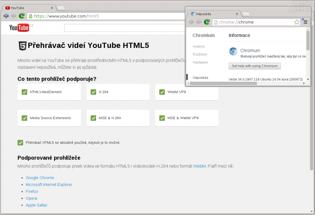Close the Nápověda tab
The image size is (315, 215).
237,14
